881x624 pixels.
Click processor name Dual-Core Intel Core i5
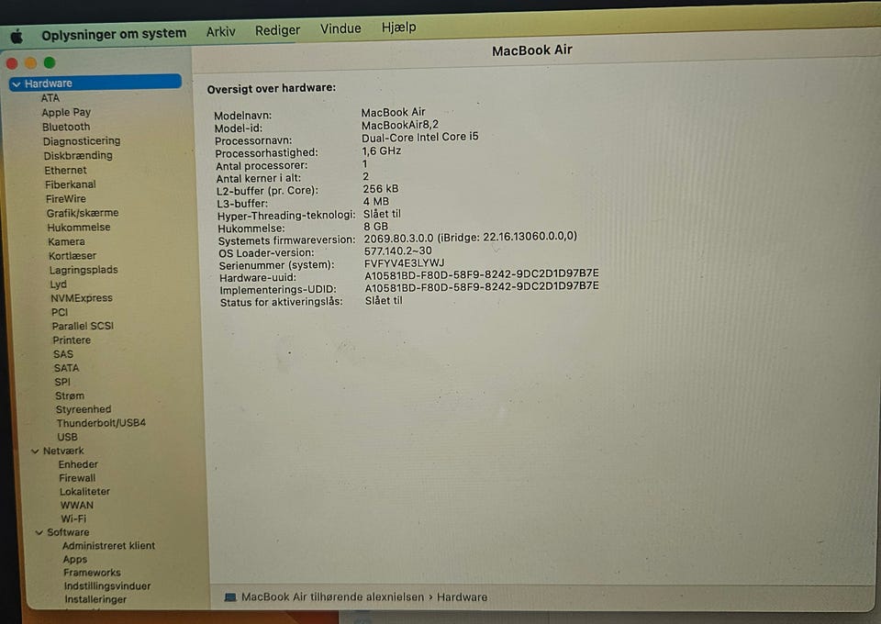(419, 137)
